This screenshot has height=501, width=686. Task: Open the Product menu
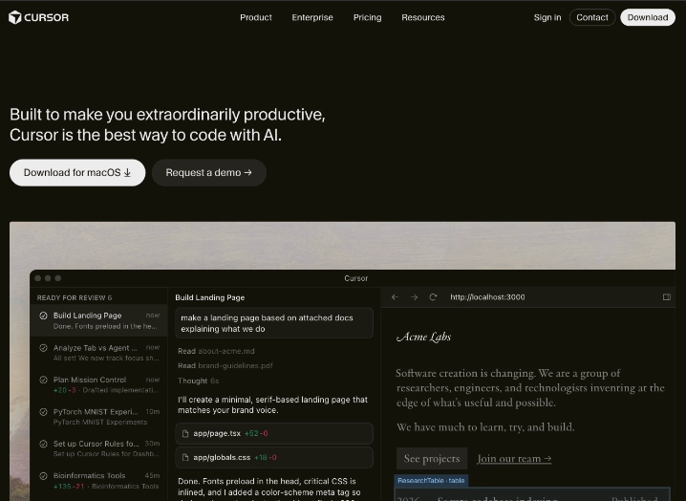tap(256, 17)
